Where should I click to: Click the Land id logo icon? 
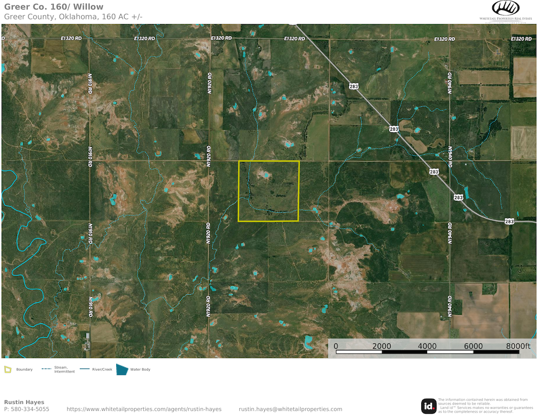click(x=428, y=406)
